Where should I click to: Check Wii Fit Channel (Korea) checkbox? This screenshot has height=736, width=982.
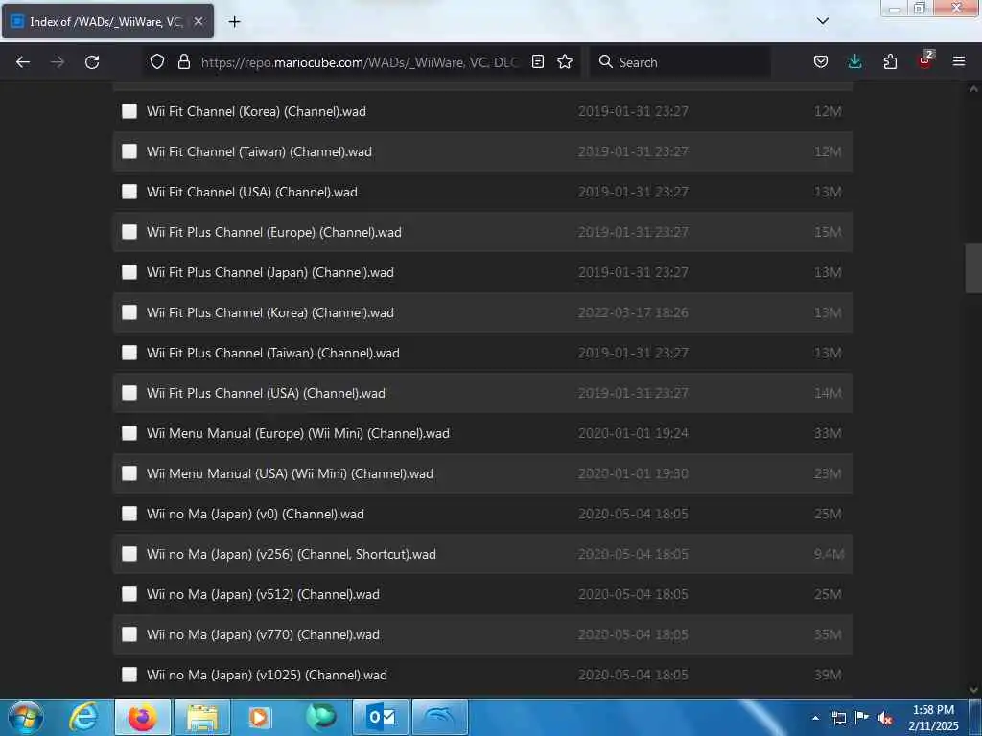coord(129,111)
